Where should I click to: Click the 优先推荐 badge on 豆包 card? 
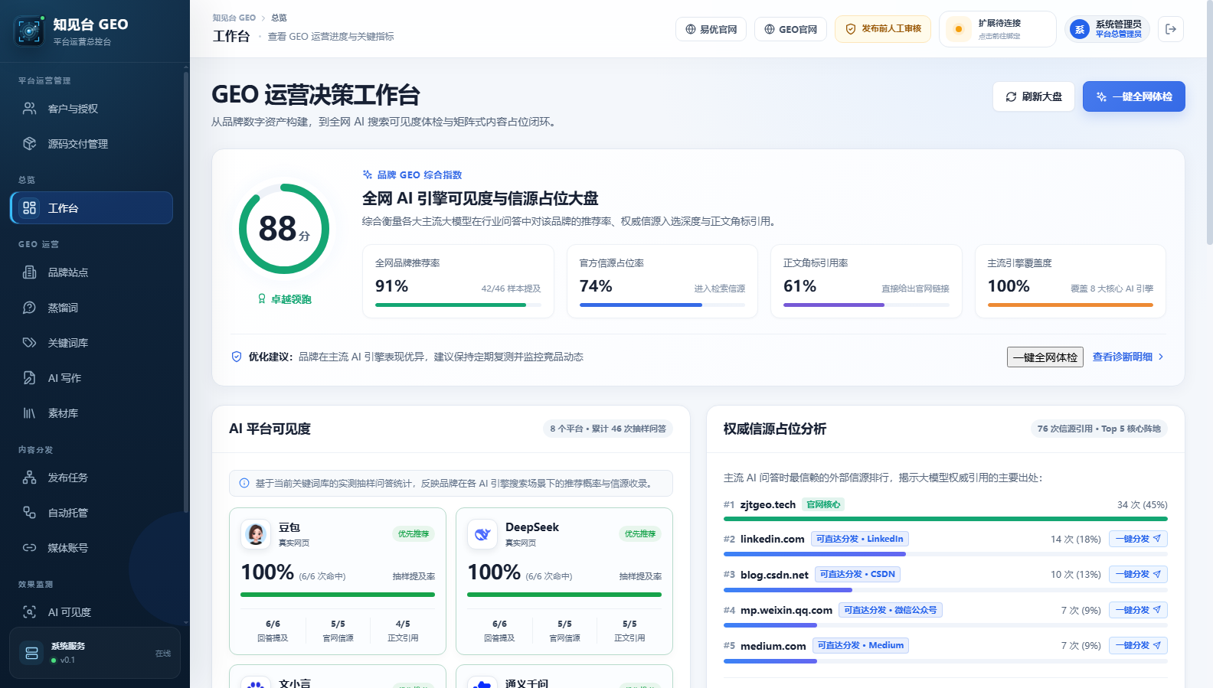tap(414, 533)
